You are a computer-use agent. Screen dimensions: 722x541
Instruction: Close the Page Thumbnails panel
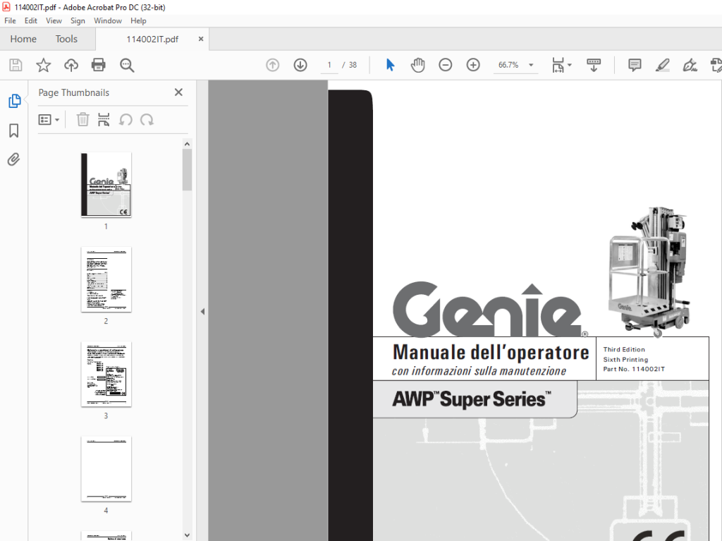[x=178, y=92]
